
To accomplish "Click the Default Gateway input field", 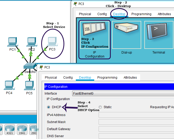I will (x=136, y=129).
